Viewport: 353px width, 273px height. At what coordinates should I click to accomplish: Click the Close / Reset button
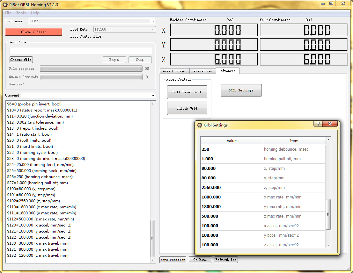[x=34, y=32]
